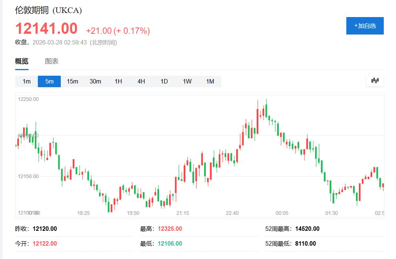396x259 pixels.
Task: Select the 1H timeframe
Action: tap(118, 81)
